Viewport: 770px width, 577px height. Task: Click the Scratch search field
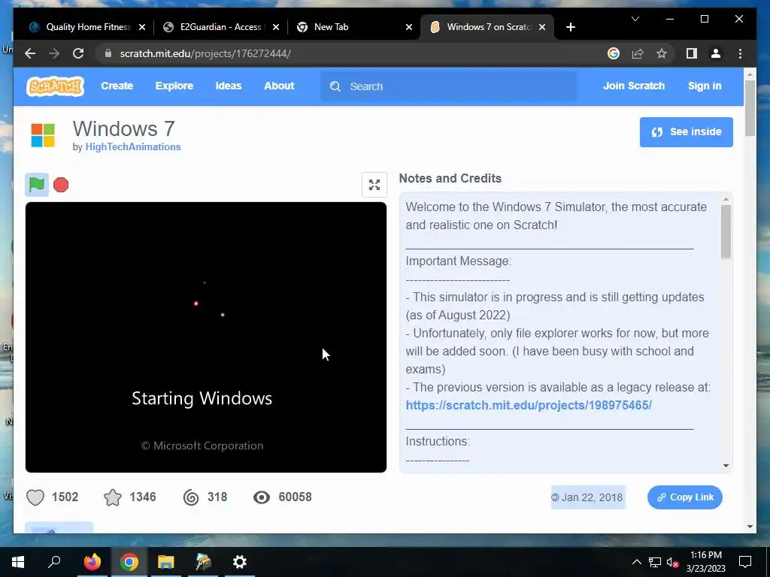[449, 86]
